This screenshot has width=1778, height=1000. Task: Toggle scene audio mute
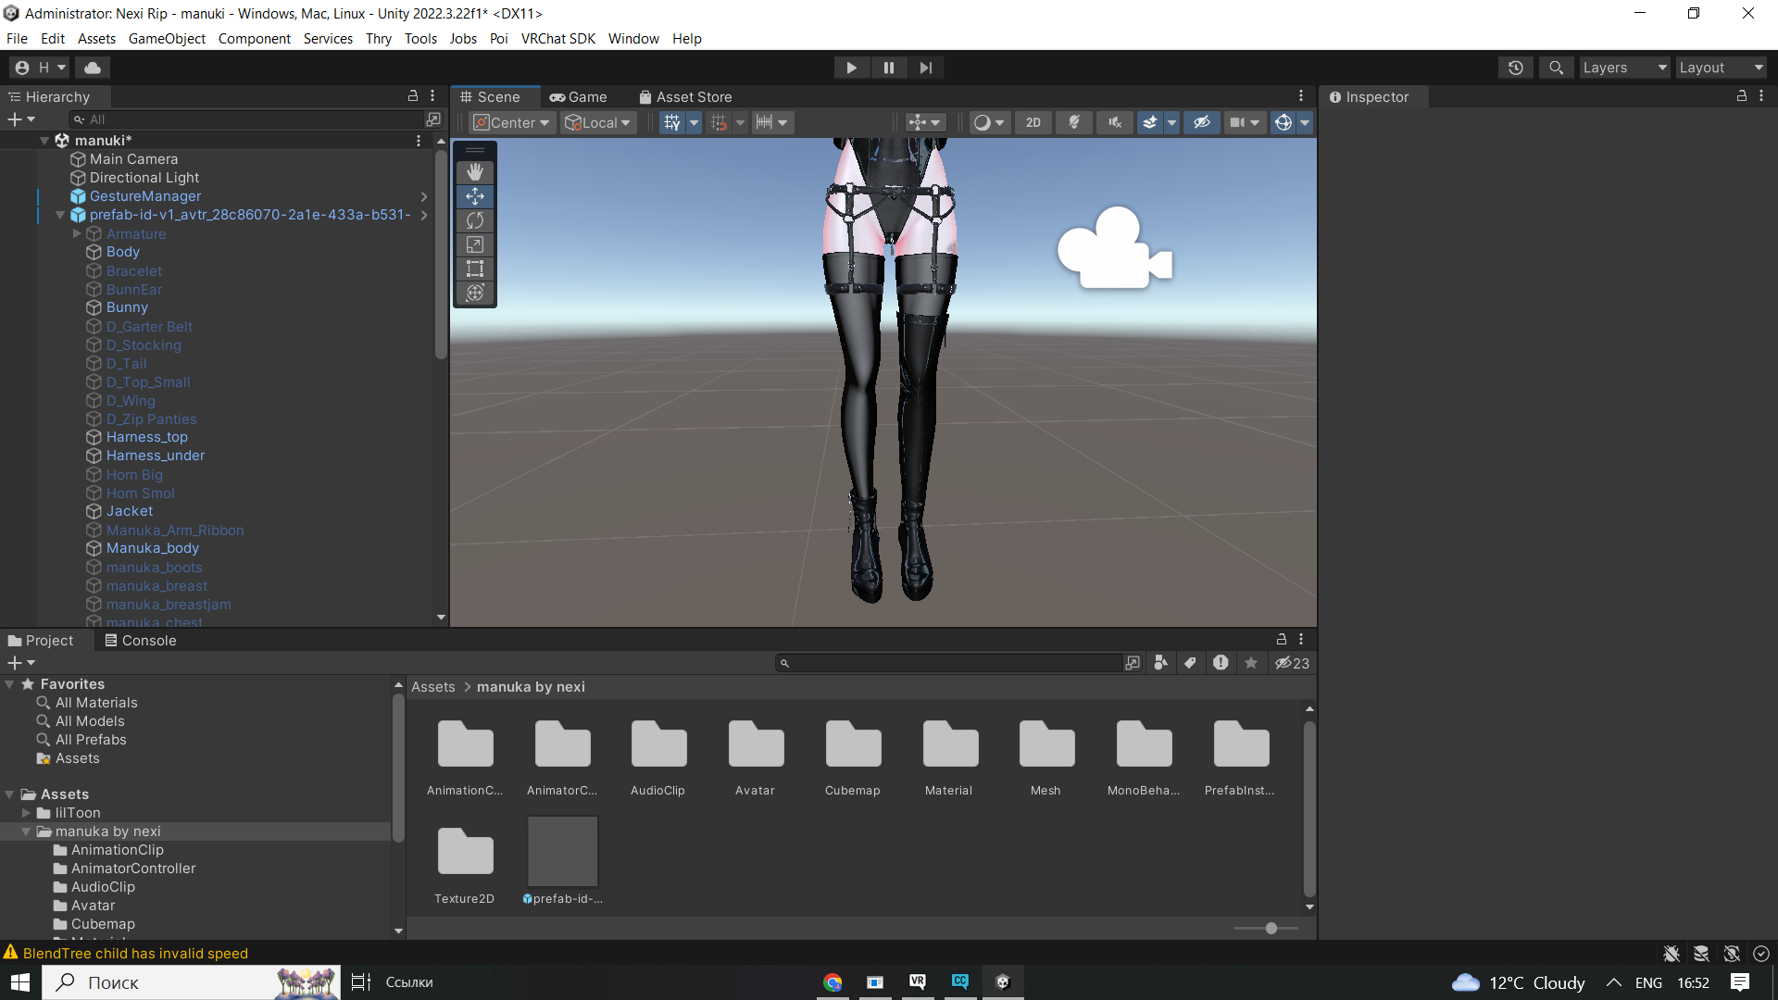click(1115, 122)
